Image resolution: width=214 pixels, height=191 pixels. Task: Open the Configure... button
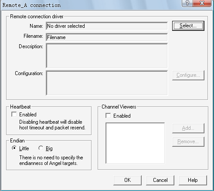[x=188, y=75]
